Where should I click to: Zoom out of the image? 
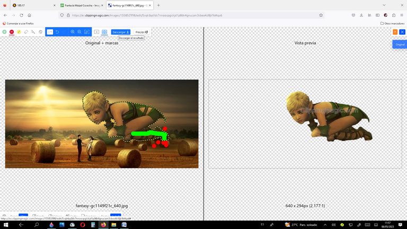[x=79, y=32]
